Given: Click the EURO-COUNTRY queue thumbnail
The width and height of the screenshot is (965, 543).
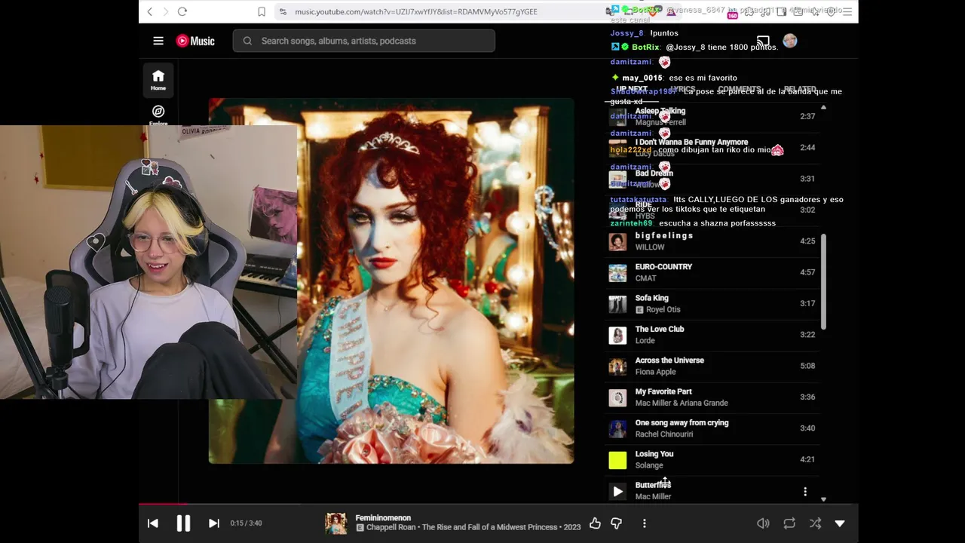Looking at the screenshot, I should (x=617, y=272).
